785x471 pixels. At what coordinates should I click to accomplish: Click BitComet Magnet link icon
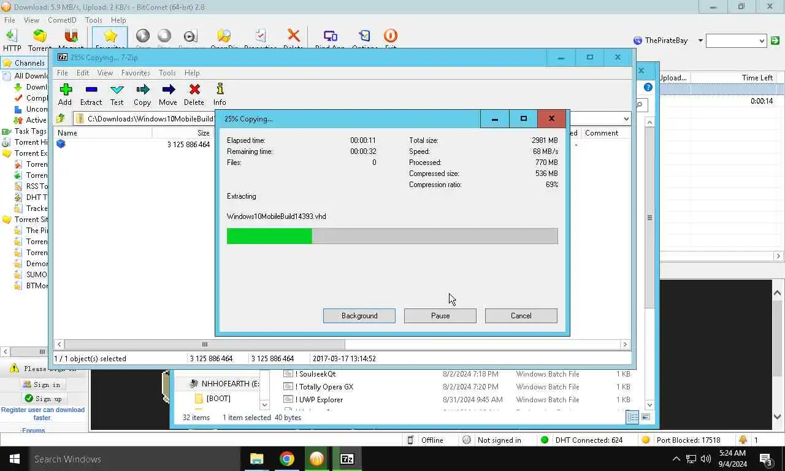coord(71,36)
